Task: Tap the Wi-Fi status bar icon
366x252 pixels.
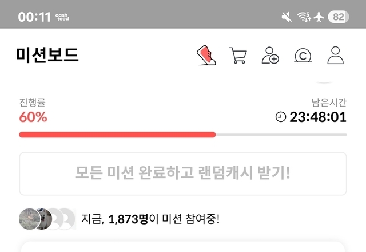Action: pos(304,17)
